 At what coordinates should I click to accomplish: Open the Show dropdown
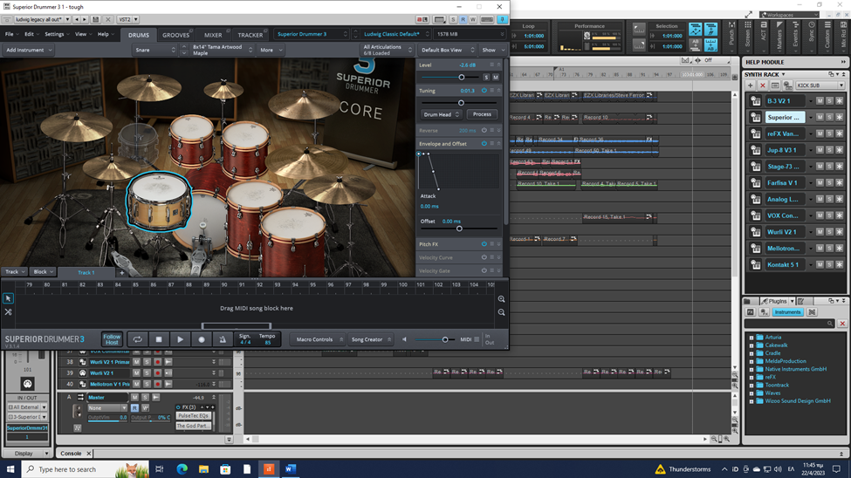coord(493,50)
